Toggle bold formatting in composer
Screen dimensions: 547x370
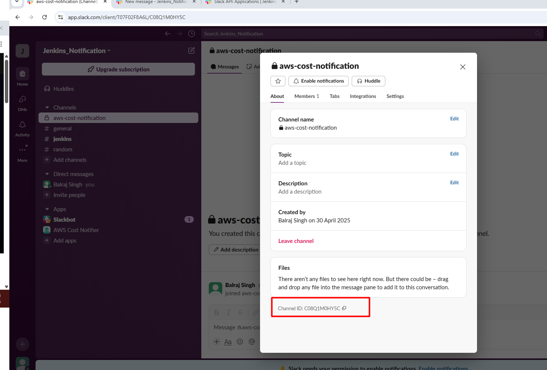pos(216,312)
